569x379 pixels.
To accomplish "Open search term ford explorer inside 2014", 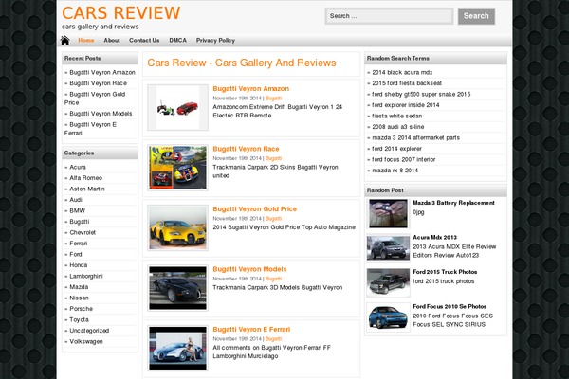I will 405,105.
